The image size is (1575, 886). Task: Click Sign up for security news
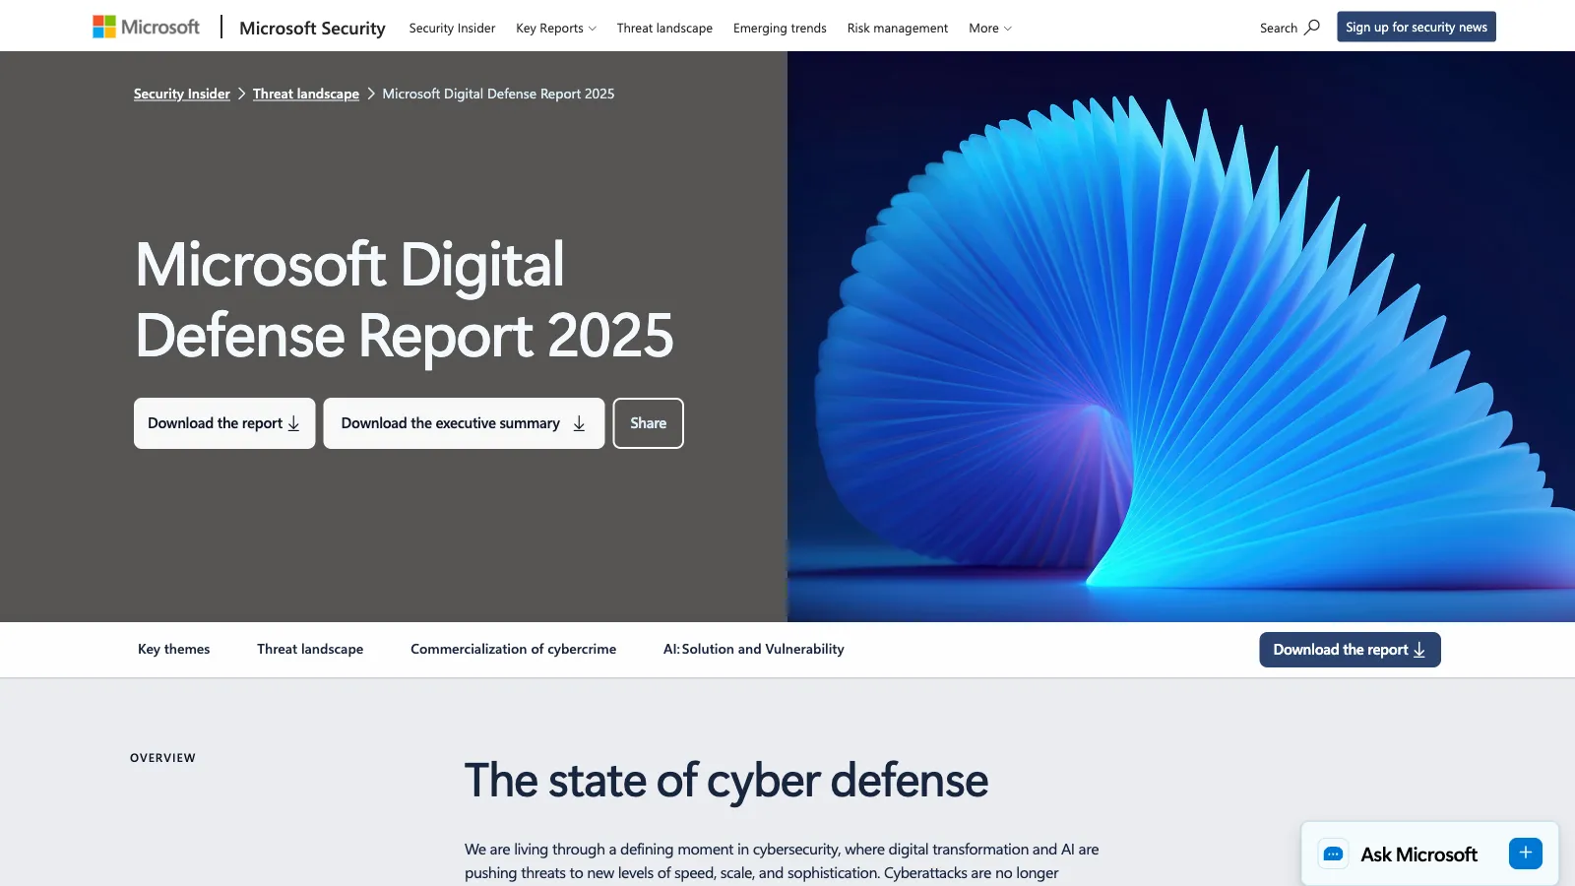pos(1417,27)
